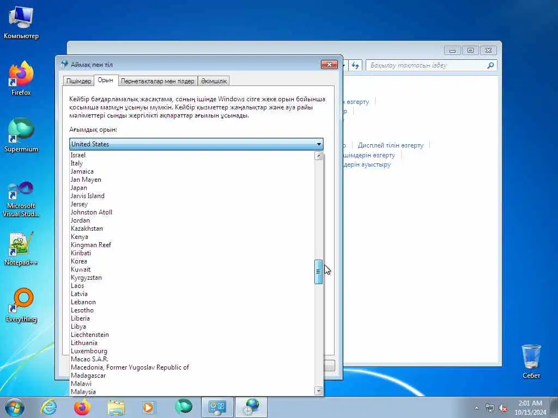Open the Себет recycle bin

click(531, 361)
